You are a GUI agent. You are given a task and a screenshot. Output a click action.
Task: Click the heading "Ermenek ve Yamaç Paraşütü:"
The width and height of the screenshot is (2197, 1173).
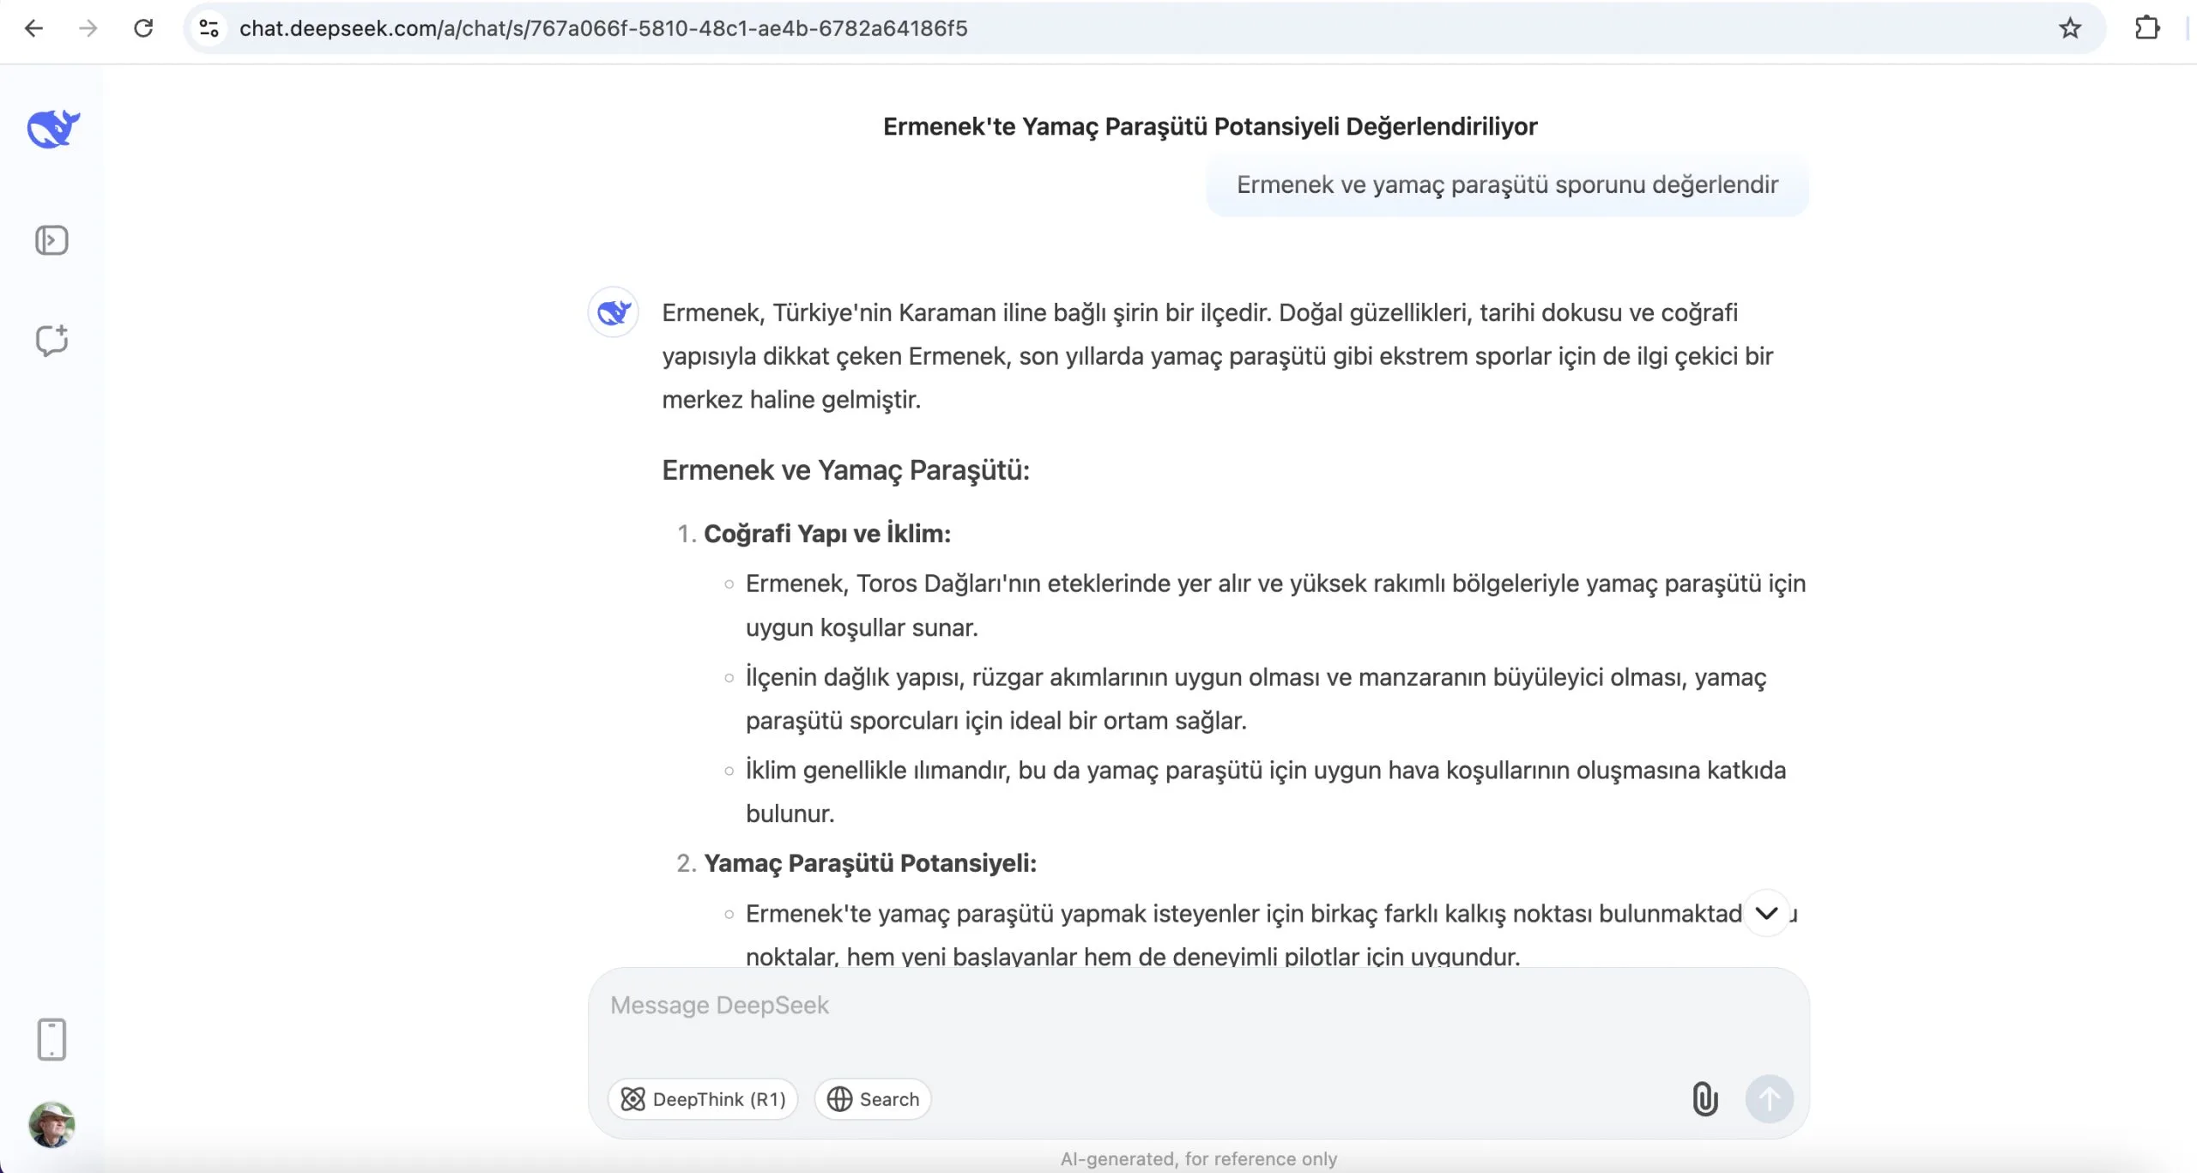click(845, 470)
